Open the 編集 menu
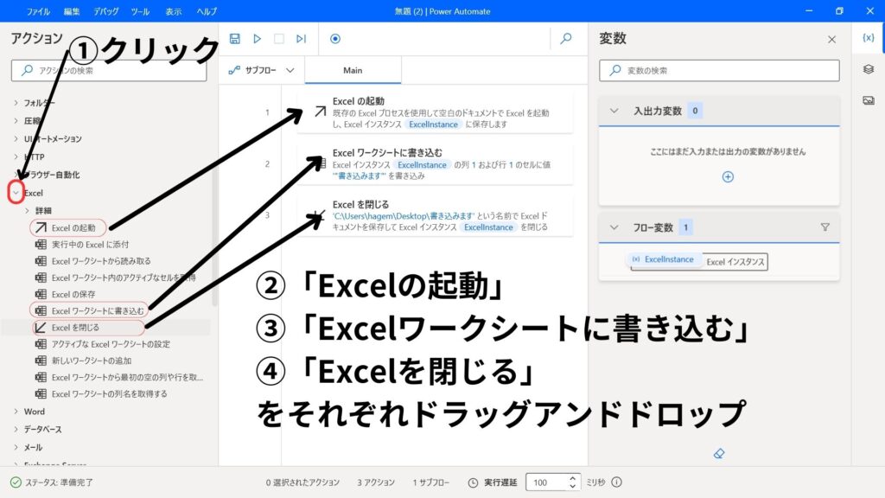This screenshot has height=498, width=885. pyautogui.click(x=72, y=11)
